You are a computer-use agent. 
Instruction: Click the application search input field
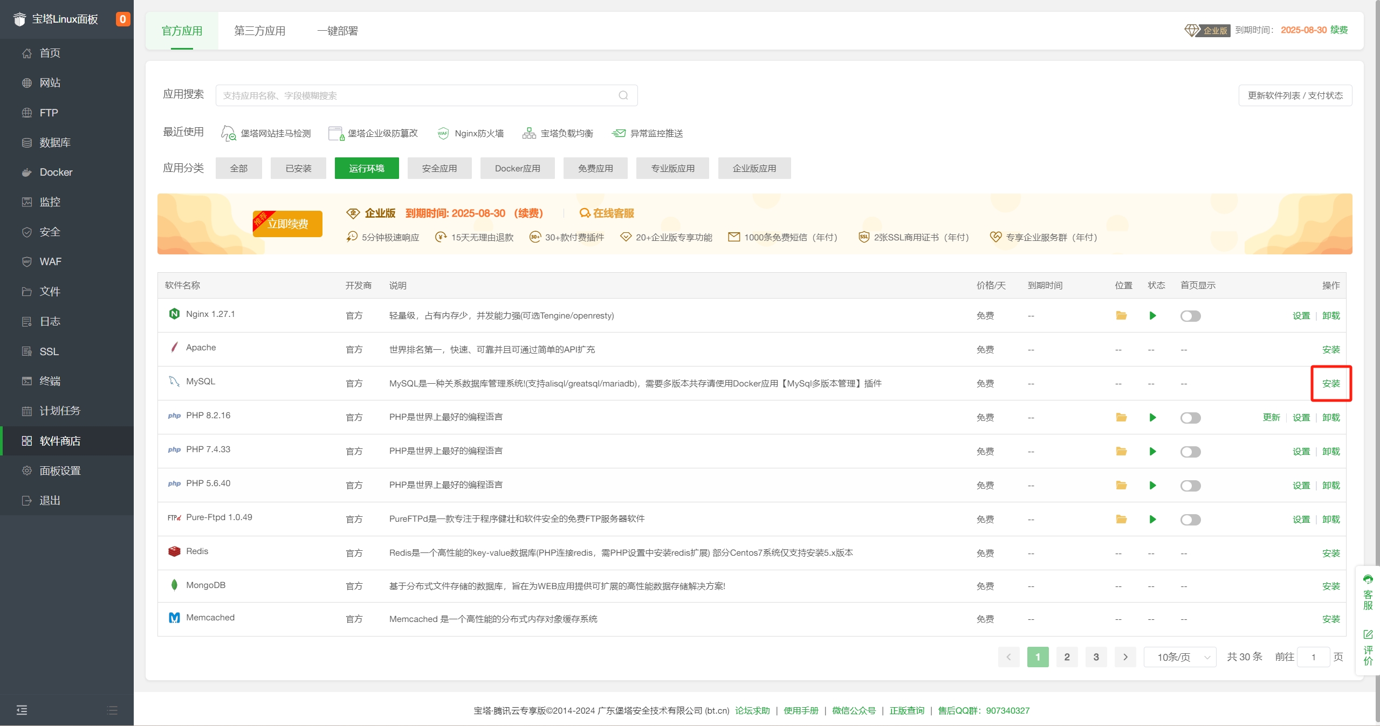(415, 95)
